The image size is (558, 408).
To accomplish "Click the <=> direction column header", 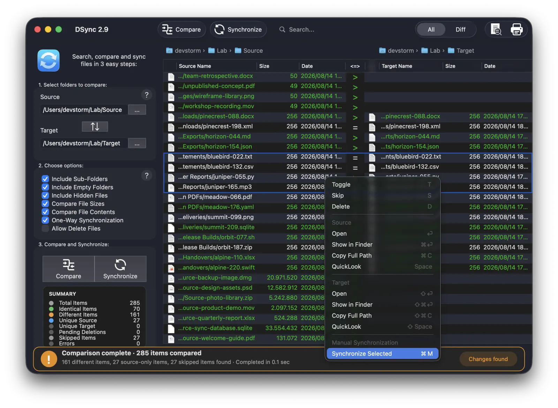I will 355,66.
